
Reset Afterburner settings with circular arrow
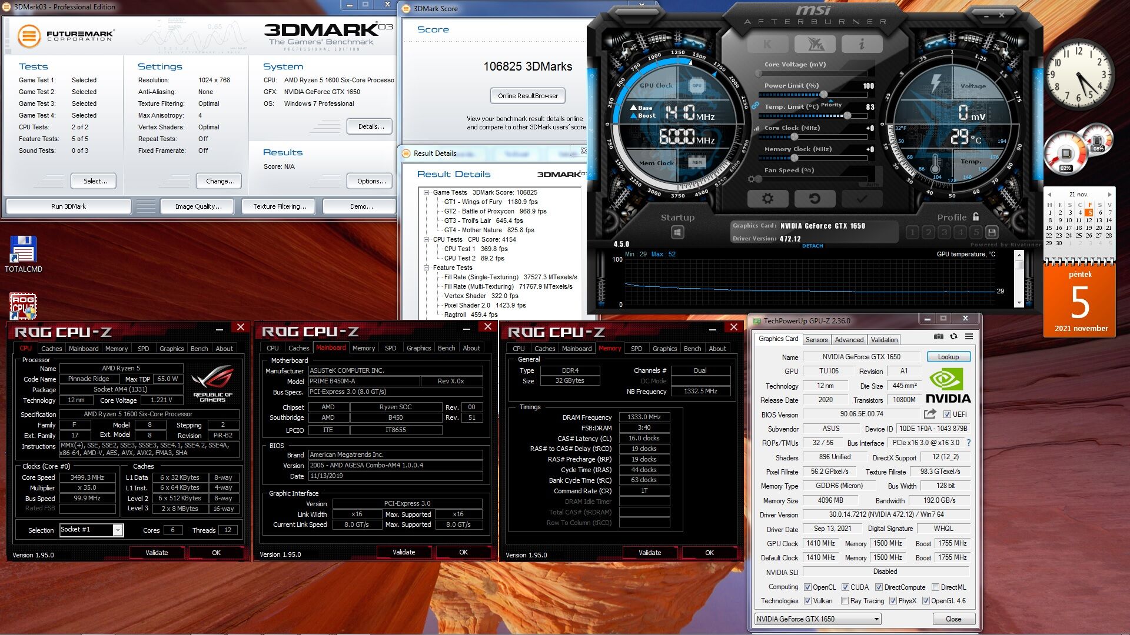click(x=815, y=199)
